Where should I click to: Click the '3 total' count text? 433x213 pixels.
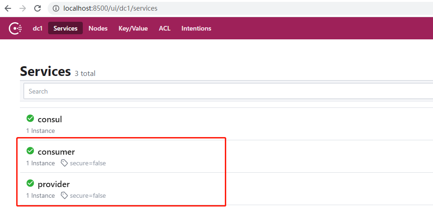pos(85,74)
